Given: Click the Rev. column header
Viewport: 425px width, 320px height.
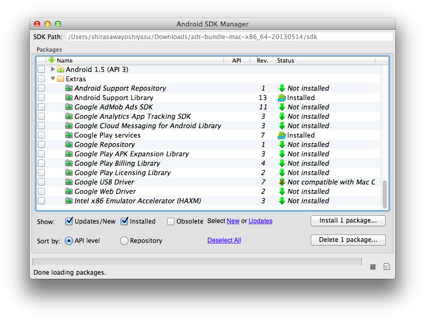Looking at the screenshot, I should (x=263, y=60).
